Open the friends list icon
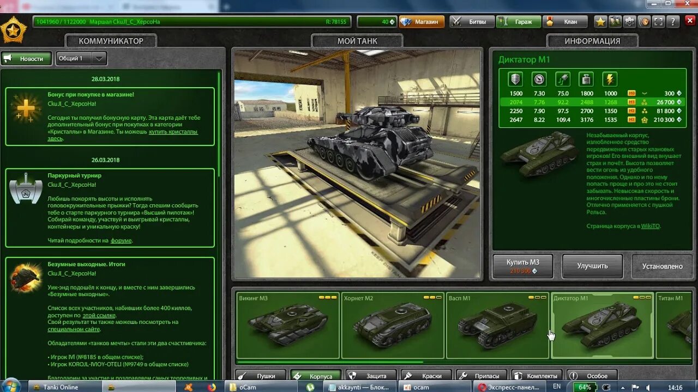The image size is (698, 392). tap(615, 22)
